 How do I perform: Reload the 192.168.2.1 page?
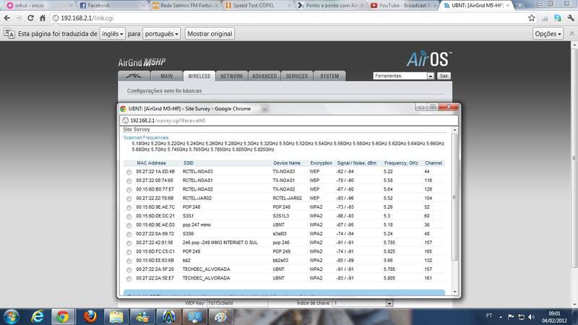(30, 18)
